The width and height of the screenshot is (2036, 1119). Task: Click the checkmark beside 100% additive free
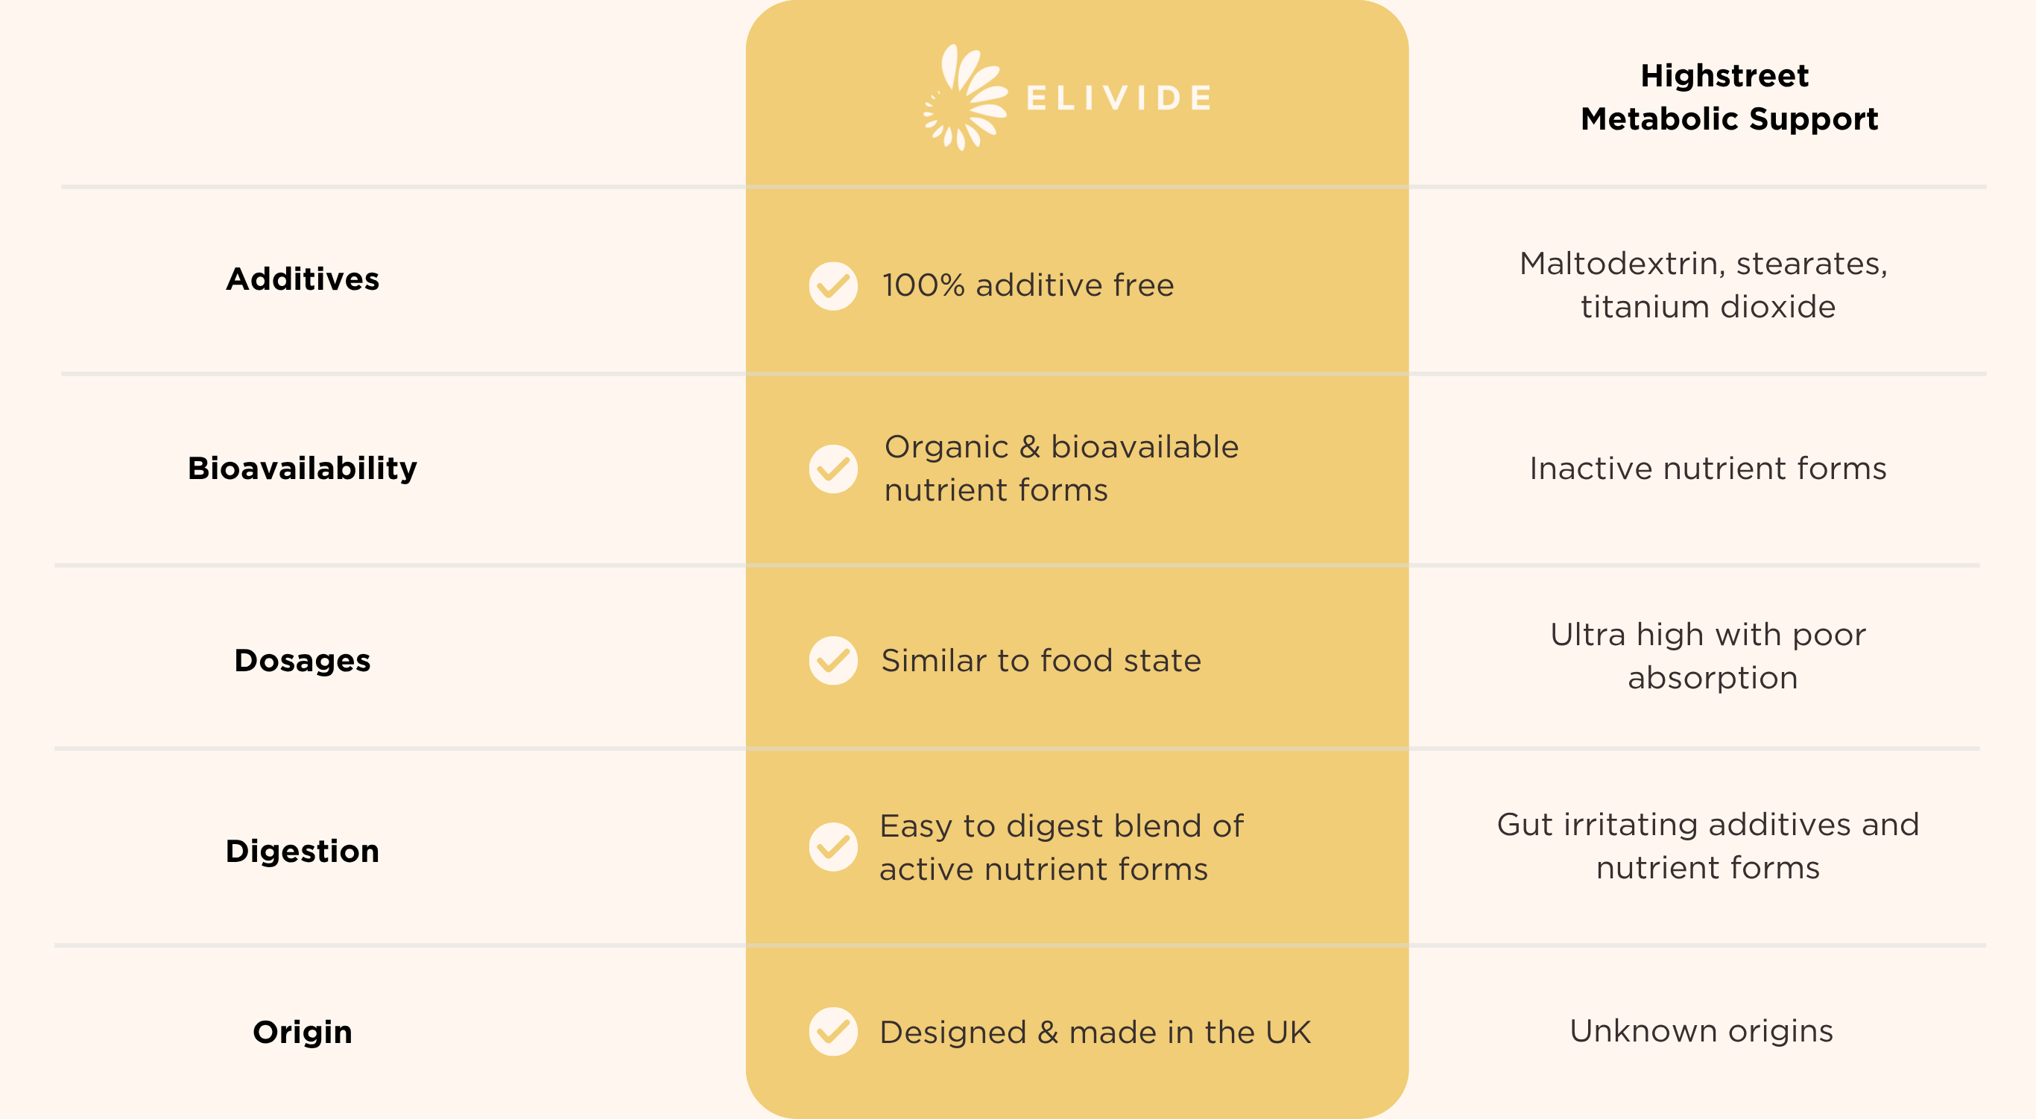point(833,286)
